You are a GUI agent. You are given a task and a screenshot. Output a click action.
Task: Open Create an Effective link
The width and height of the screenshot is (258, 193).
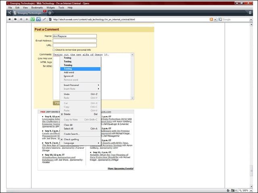tap(51, 135)
